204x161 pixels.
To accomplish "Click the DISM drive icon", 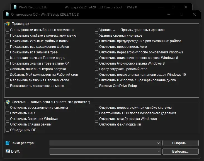I will 8,151.
